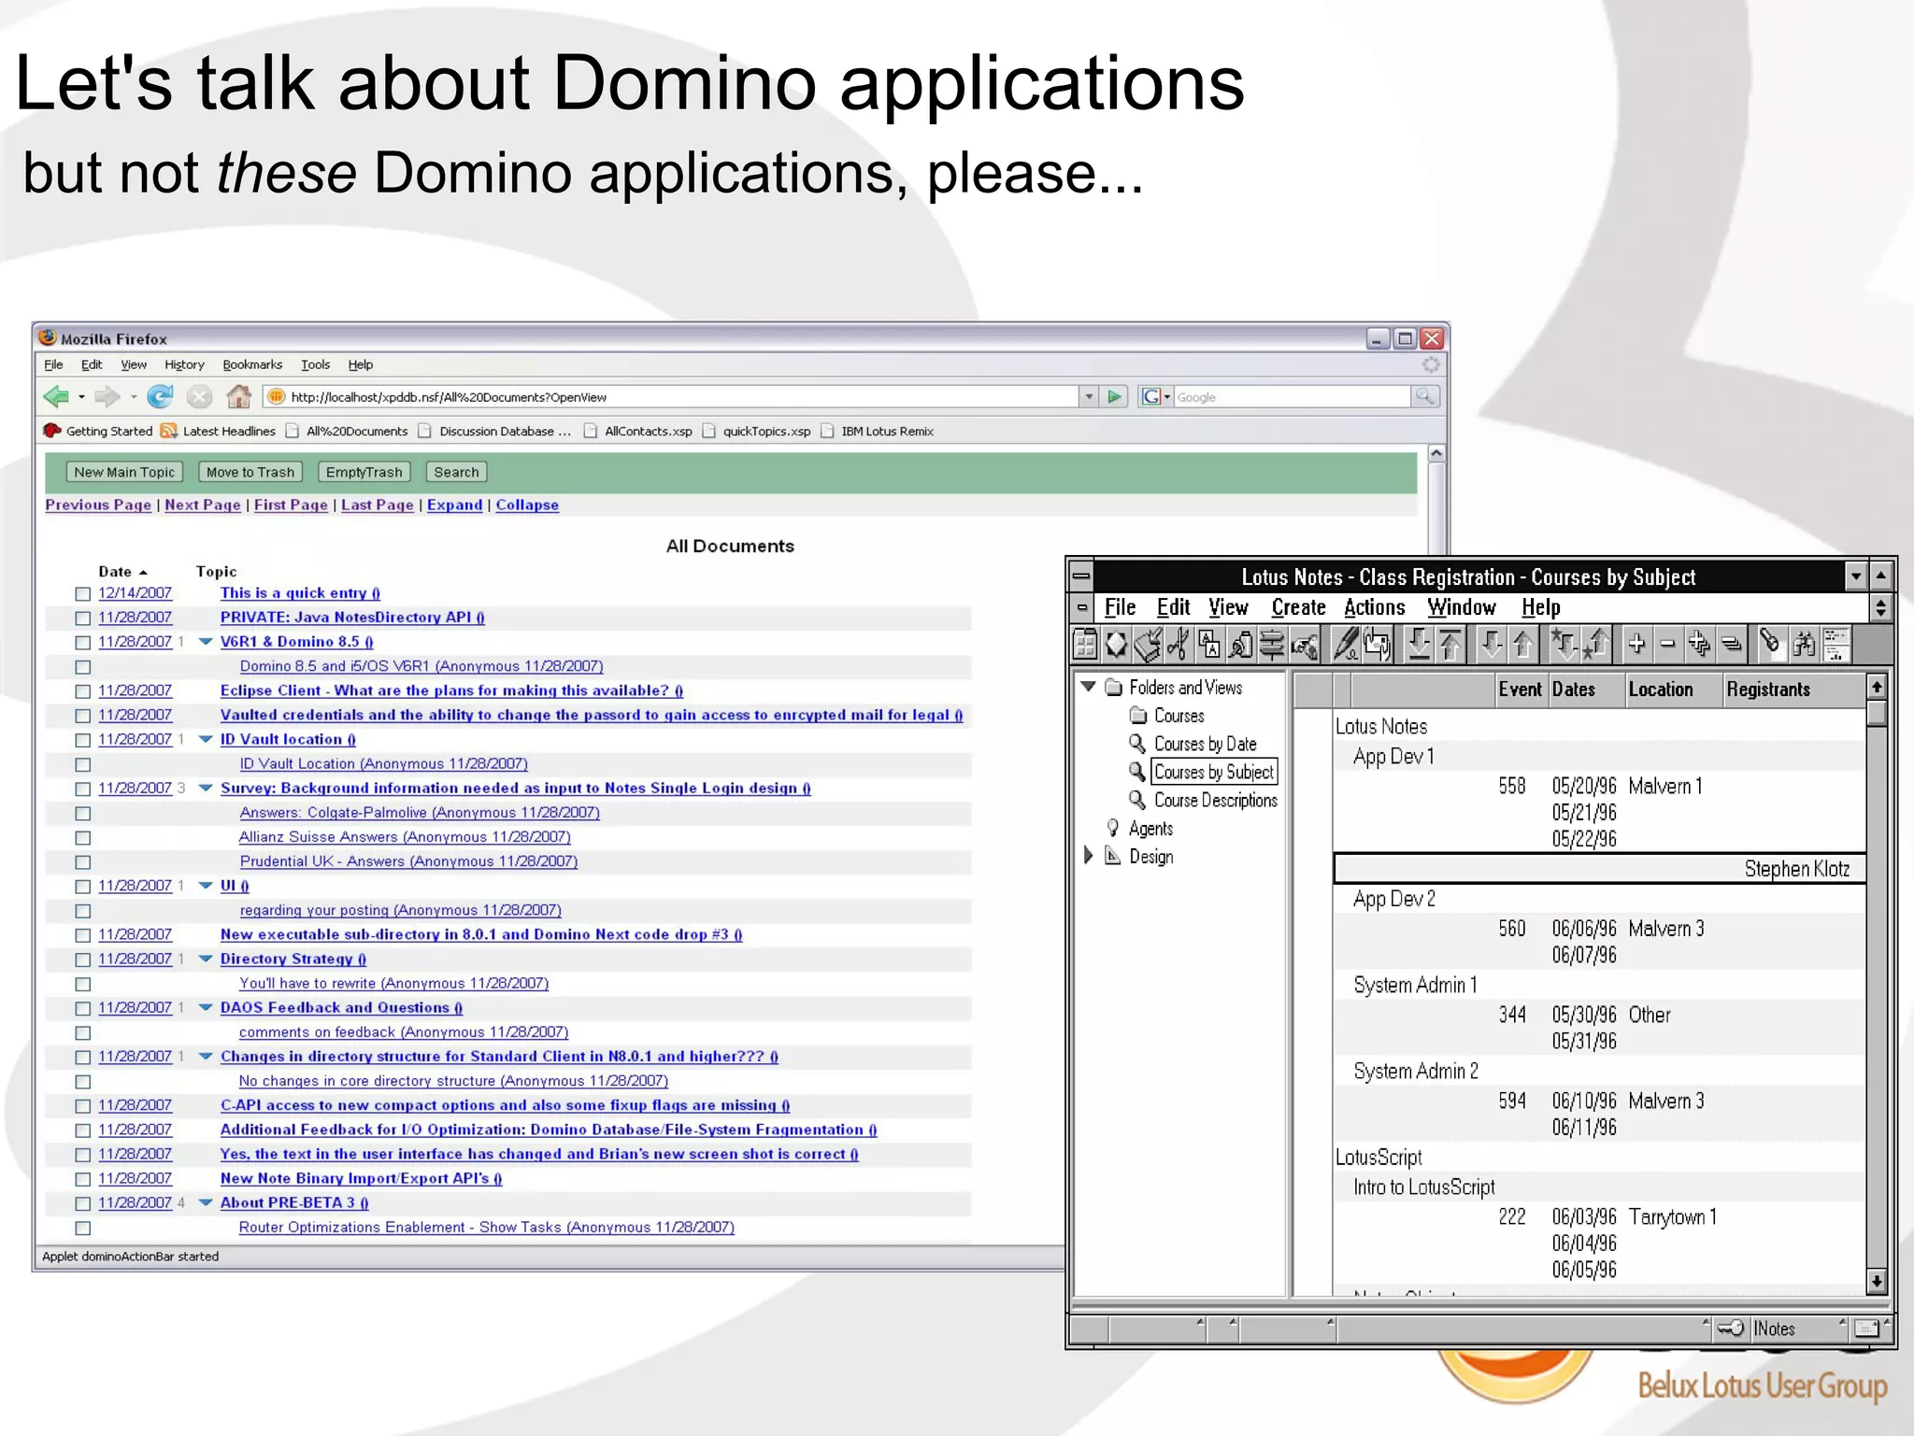Click the starred up arrow Previous Unread icon
This screenshot has height=1436, width=1914.
click(1596, 645)
